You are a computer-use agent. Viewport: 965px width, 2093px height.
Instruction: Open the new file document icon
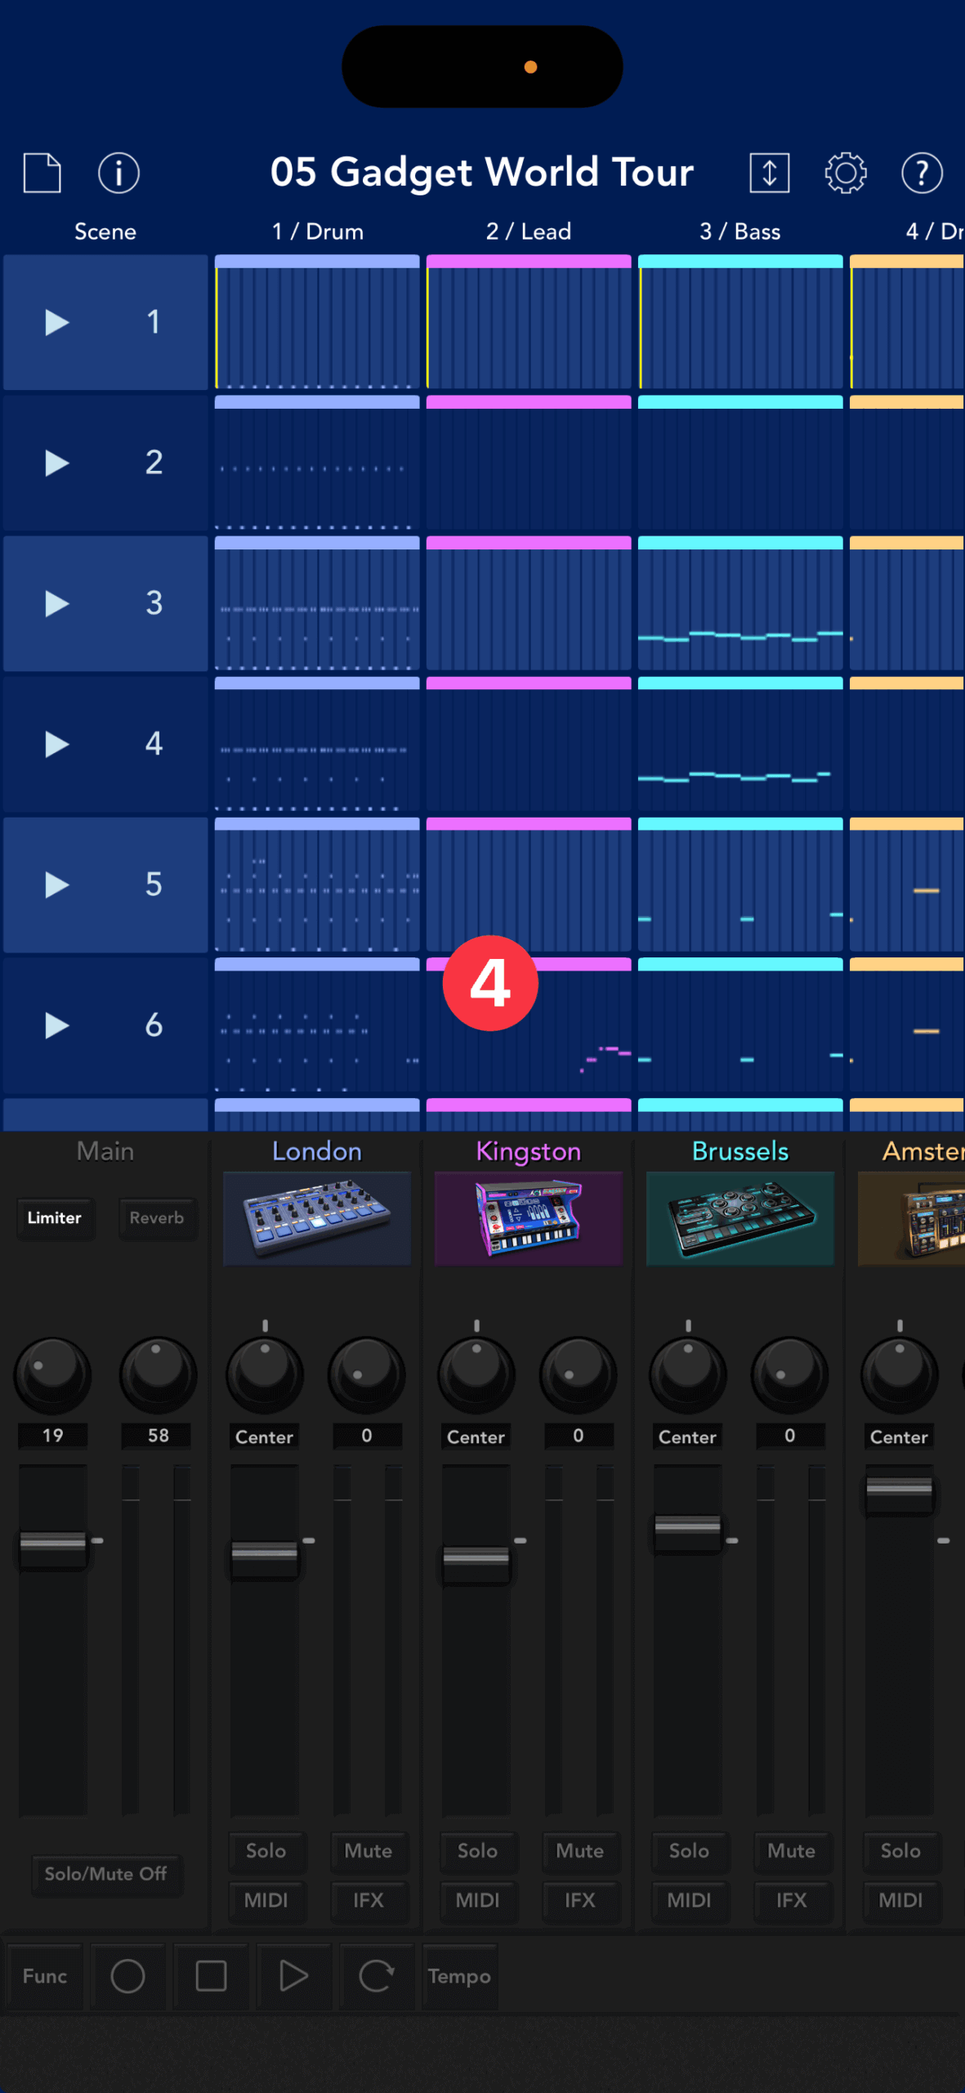[42, 173]
